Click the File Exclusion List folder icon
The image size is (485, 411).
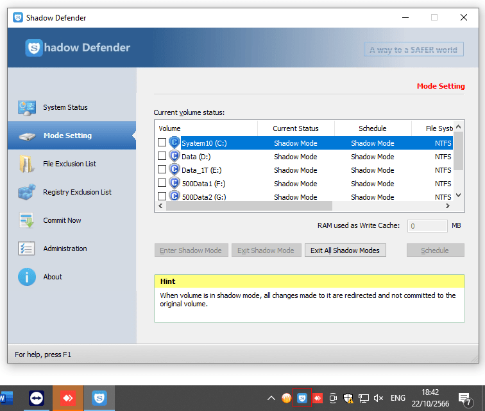click(26, 164)
